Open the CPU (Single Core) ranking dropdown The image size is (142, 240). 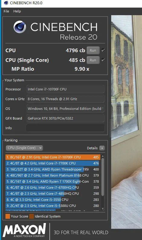[x=24, y=148]
